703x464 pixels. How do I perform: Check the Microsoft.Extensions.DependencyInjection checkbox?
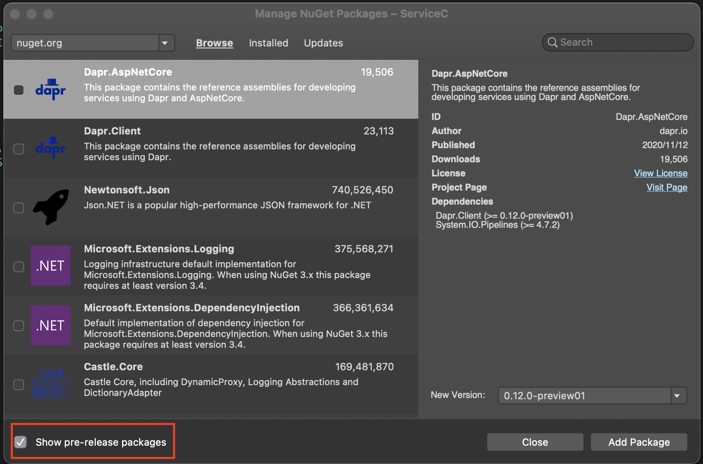click(19, 326)
